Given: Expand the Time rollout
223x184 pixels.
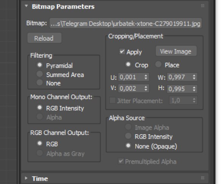Looking at the screenshot, I should click(26, 178).
